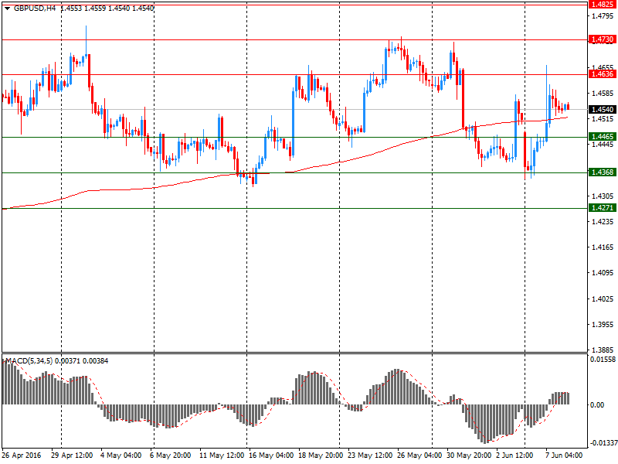The image size is (618, 464).
Task: Select the 7 Jun 04:00 time axis label
Action: (564, 455)
